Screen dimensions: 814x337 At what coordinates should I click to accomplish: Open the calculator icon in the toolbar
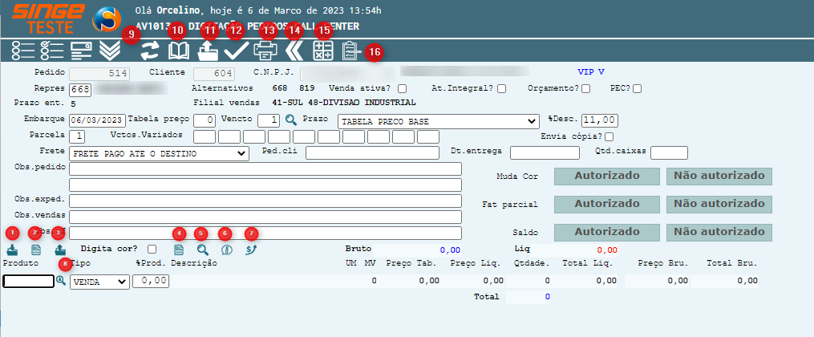pos(323,51)
